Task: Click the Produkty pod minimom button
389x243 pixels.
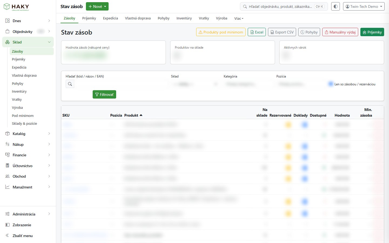Action: (x=221, y=32)
